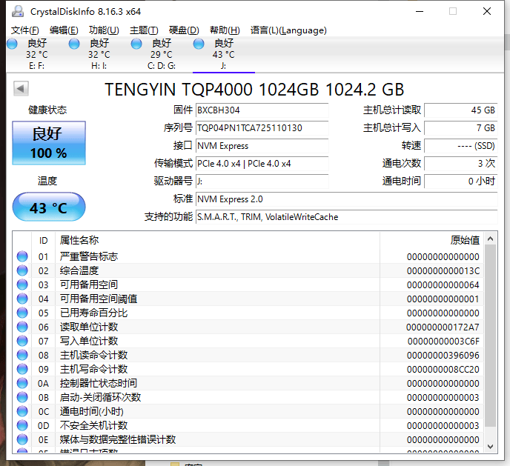The width and height of the screenshot is (510, 466).
Task: Open the 主题(T) menu
Action: pyautogui.click(x=144, y=30)
